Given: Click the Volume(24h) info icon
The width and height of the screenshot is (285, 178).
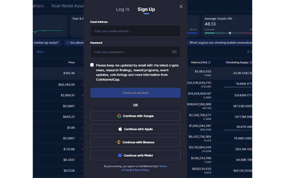Looking at the screenshot, I should pos(209,63).
